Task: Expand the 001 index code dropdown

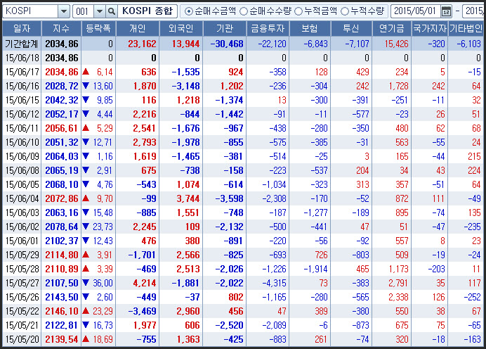Action: point(100,11)
